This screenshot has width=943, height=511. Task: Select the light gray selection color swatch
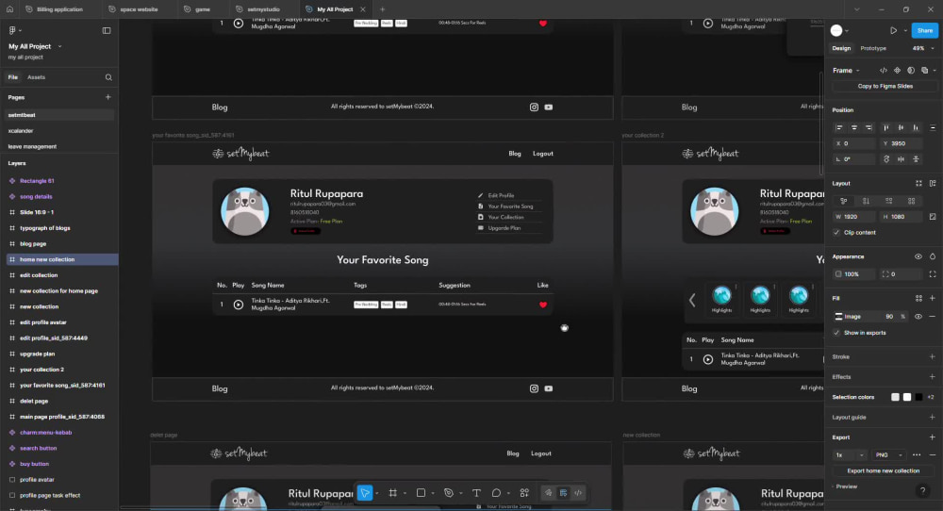click(895, 397)
